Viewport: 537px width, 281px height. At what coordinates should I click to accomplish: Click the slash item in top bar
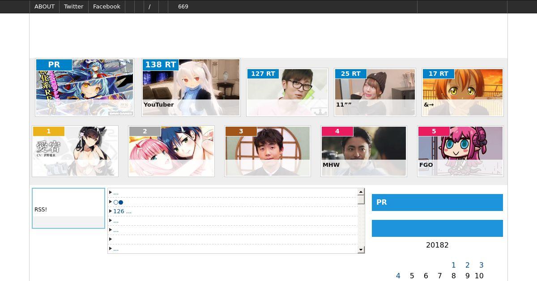(x=149, y=7)
